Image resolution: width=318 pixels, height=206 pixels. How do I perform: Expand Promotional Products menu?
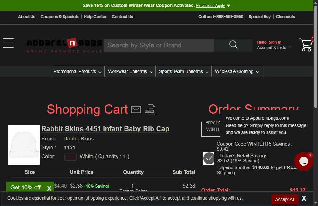(x=78, y=71)
